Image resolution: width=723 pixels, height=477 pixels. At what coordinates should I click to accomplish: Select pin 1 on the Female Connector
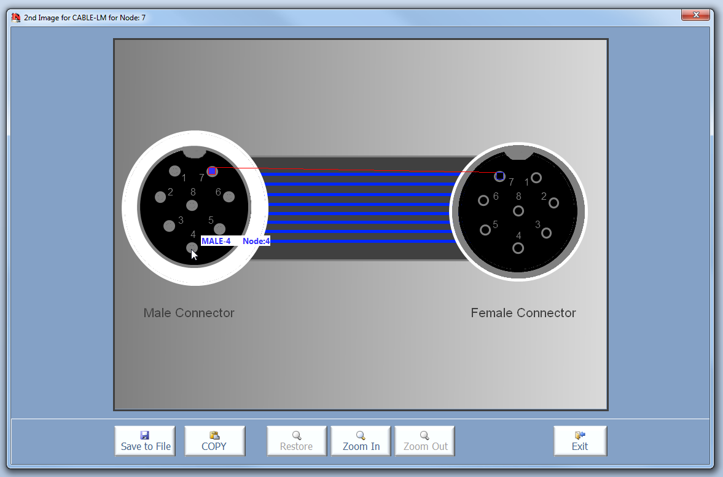(536, 178)
